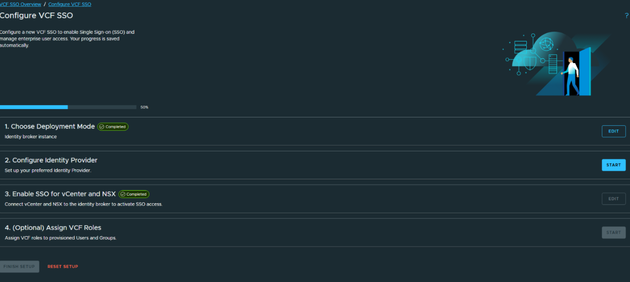630x282 pixels.
Task: Click the Reset Setup button
Action: [x=63, y=267]
